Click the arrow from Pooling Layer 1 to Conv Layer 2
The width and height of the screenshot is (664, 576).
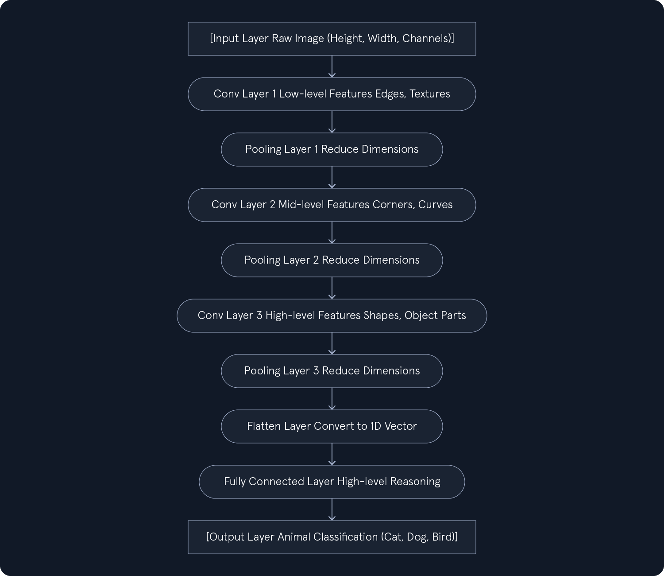[x=332, y=177]
